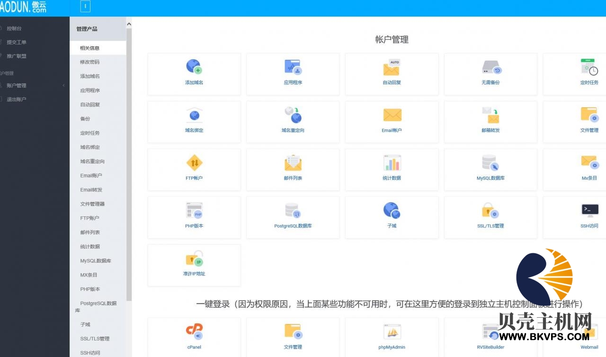Open the PHP版本 icon tile

pyautogui.click(x=194, y=211)
